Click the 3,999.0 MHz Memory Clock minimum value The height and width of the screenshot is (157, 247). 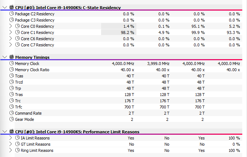(158, 64)
